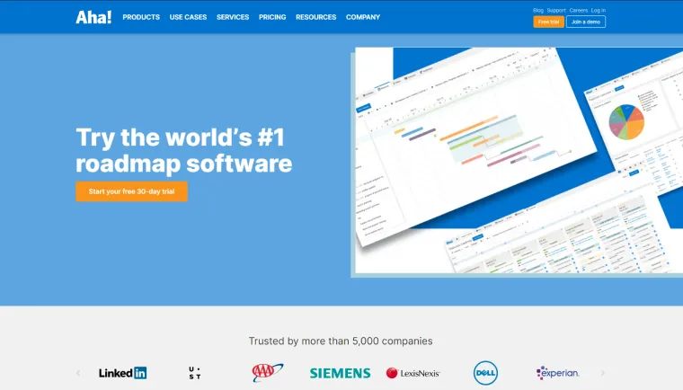Click the Experian logo
This screenshot has height=390, width=683.
pos(558,373)
